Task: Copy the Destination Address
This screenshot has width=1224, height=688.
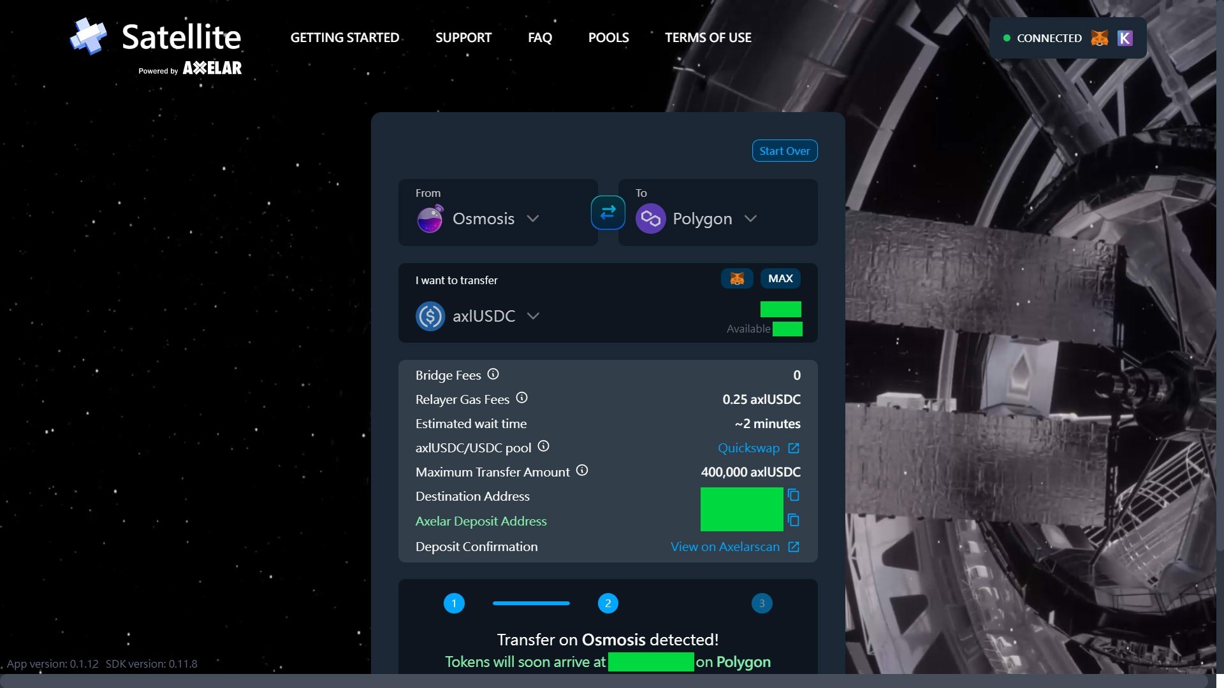Action: pos(793,495)
